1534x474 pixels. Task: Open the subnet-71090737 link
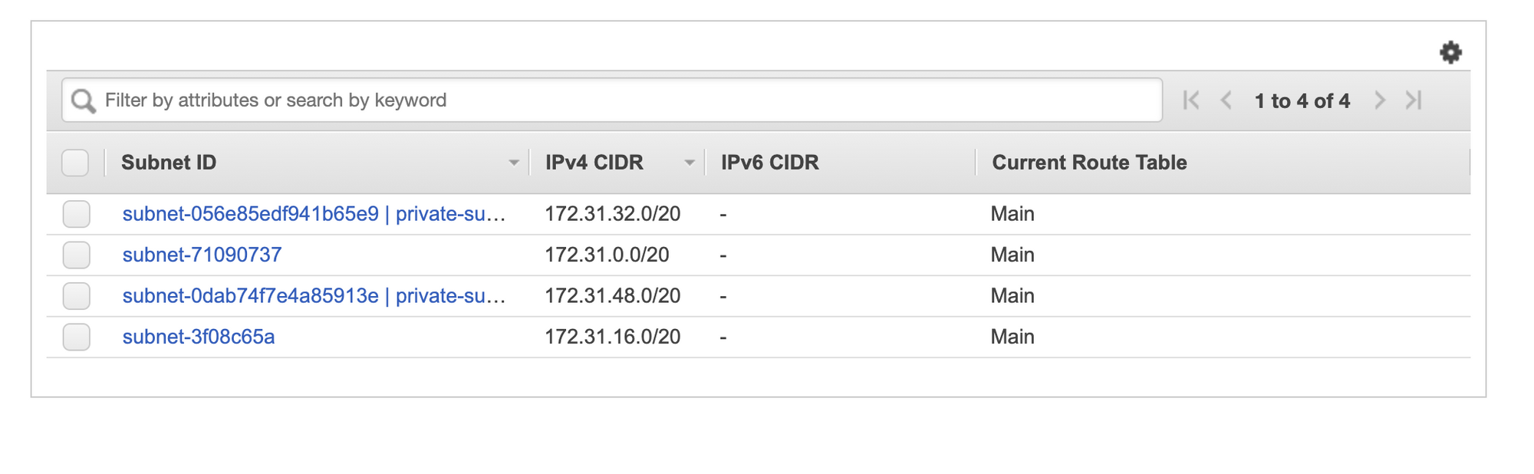click(x=202, y=255)
